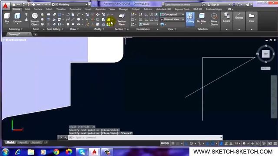The width and height of the screenshot is (278, 156).
Task: Launch Google Chrome from taskbar
Action: [x=56, y=152]
